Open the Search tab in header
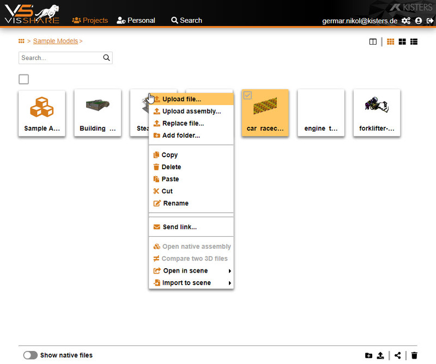This screenshot has height=364, width=436. [186, 20]
